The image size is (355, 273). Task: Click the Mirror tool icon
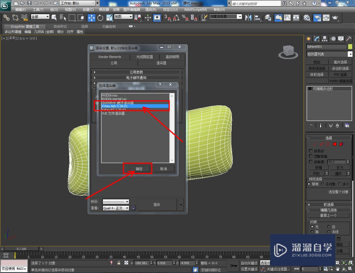coord(248,18)
